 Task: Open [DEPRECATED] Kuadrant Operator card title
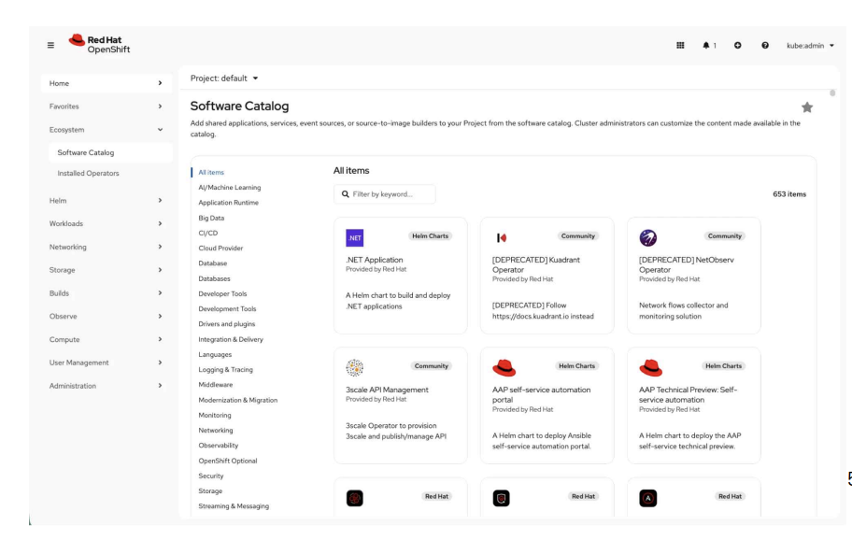coord(535,264)
